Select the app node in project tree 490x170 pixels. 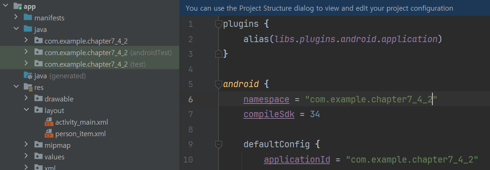(x=29, y=6)
